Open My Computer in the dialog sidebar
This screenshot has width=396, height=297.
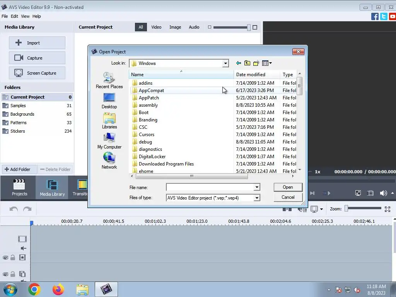[109, 141]
